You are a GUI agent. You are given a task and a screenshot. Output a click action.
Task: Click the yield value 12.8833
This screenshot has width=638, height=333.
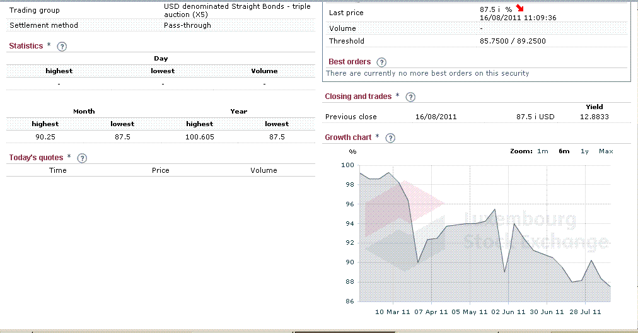594,117
